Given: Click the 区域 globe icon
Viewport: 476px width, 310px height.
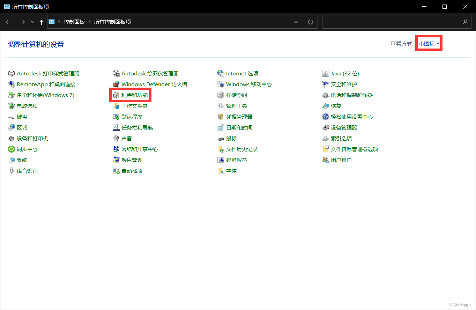Looking at the screenshot, I should [x=12, y=127].
